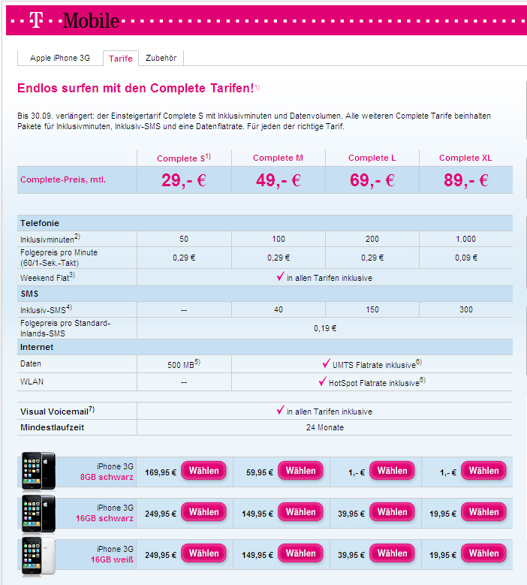Switch to the Zubehör tab
The height and width of the screenshot is (585, 527).
click(x=161, y=58)
